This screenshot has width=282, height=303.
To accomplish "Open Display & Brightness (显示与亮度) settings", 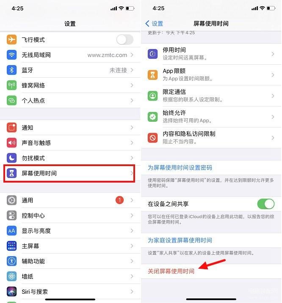I will (70, 231).
